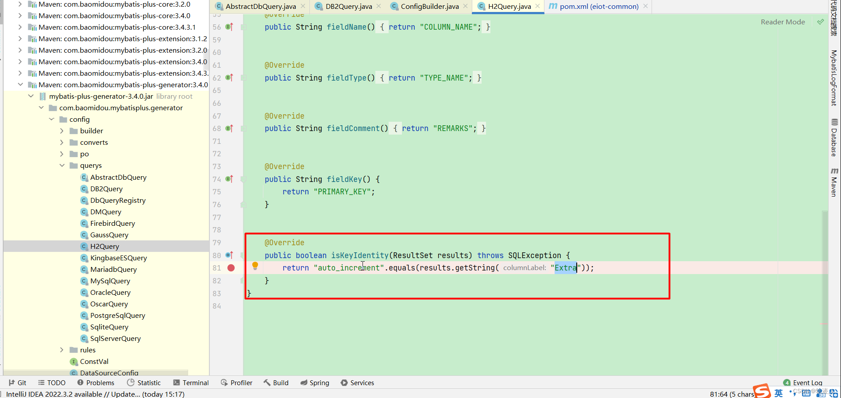Click the override gutter icon on line 56
Screen dimensions: 841x398
[229, 27]
